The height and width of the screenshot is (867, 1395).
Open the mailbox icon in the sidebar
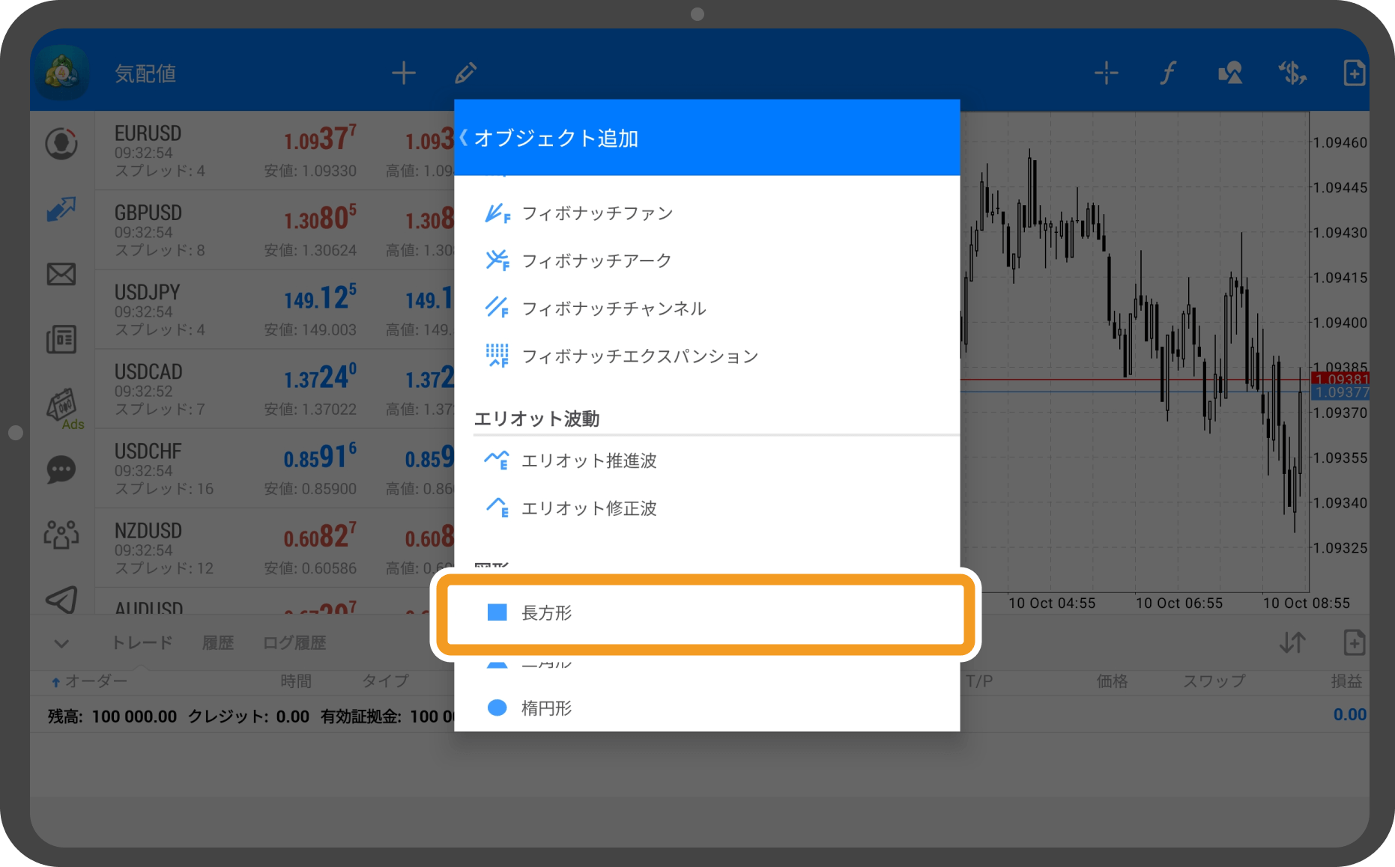tap(62, 275)
